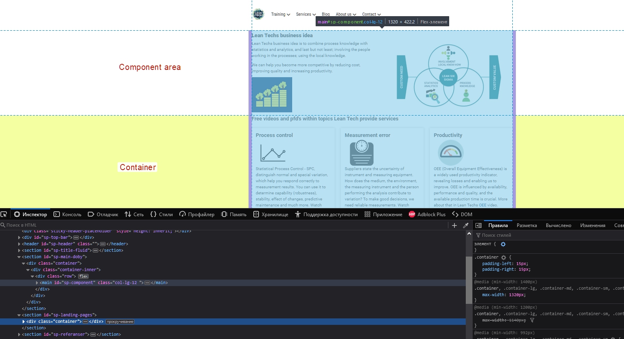Toggle the sidebar pane split icon

[x=478, y=225]
